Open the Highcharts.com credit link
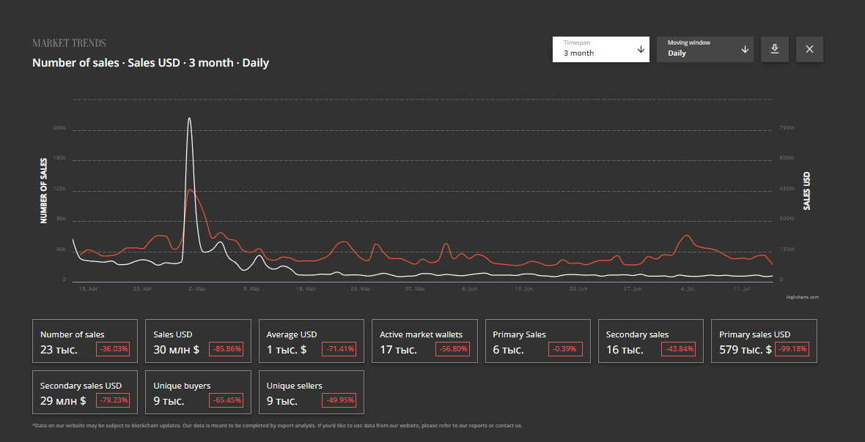Viewport: 865px width, 442px height. click(x=802, y=297)
